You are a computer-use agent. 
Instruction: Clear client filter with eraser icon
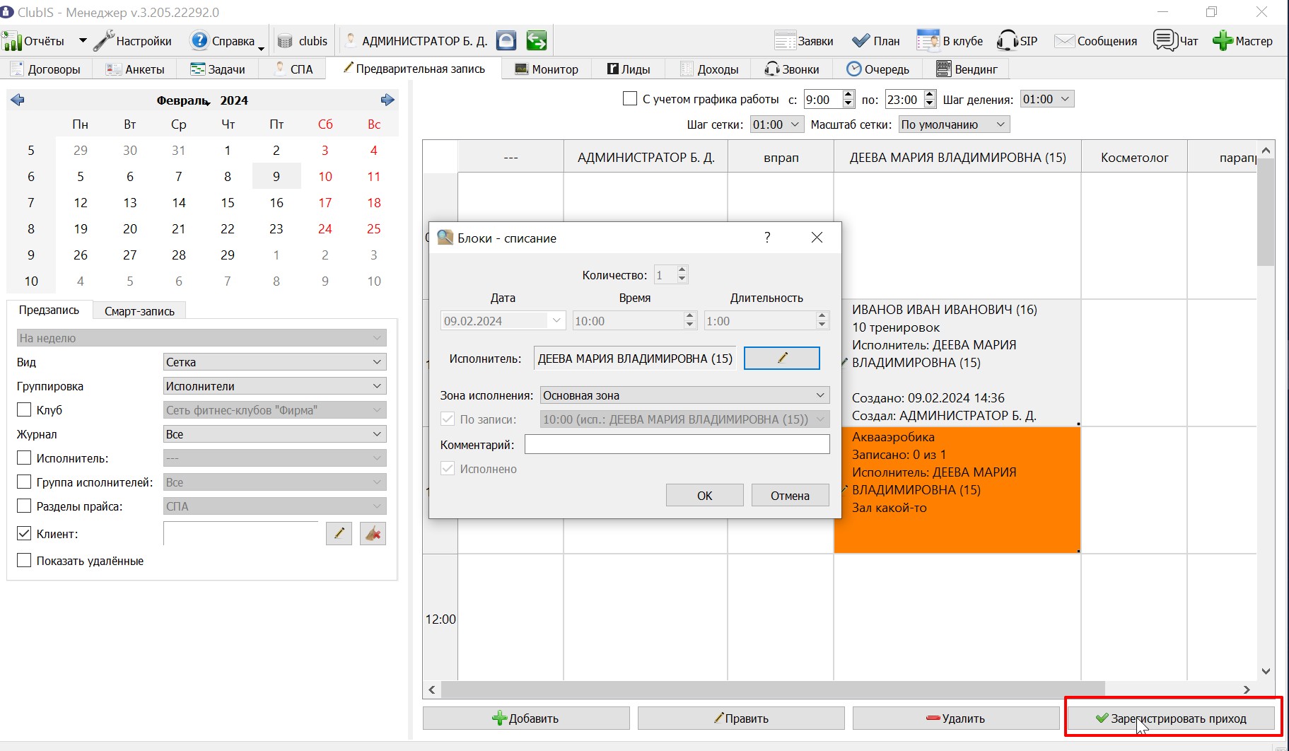(x=373, y=534)
